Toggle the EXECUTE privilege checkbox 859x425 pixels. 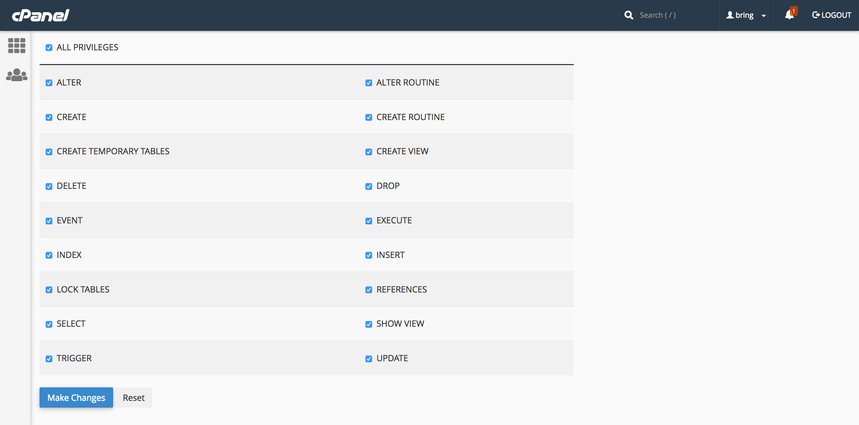(x=369, y=221)
